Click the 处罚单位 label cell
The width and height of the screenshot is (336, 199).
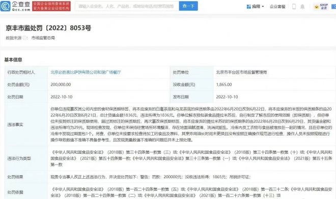(x=191, y=72)
